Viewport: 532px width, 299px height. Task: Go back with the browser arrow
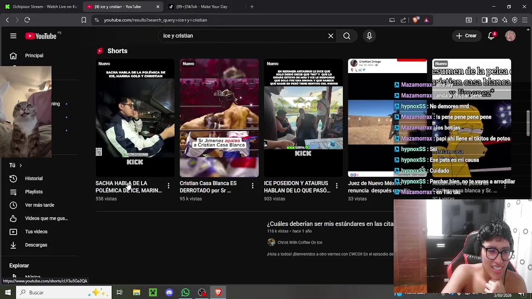click(x=7, y=20)
